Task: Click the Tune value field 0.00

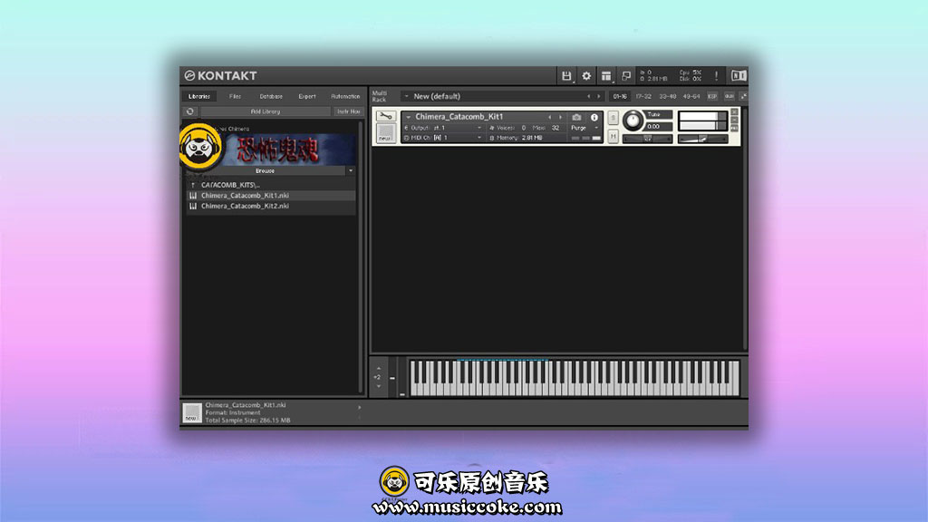Action: (x=658, y=127)
